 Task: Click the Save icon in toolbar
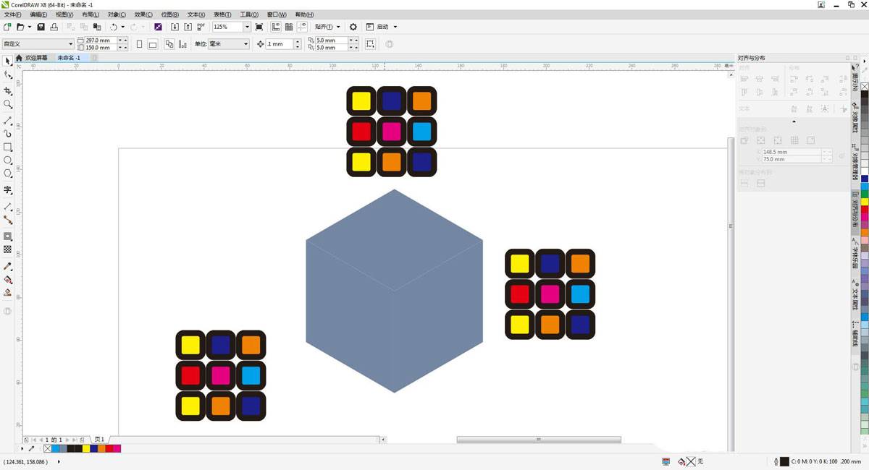pos(41,27)
